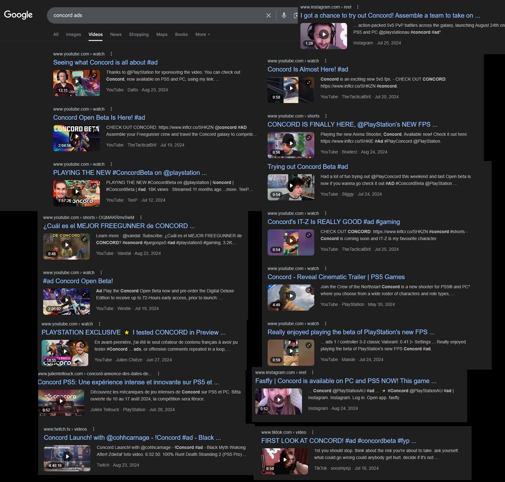This screenshot has height=482, width=505.
Task: Open 'Really enjoyed playing the beta' link
Action: [x=351, y=332]
